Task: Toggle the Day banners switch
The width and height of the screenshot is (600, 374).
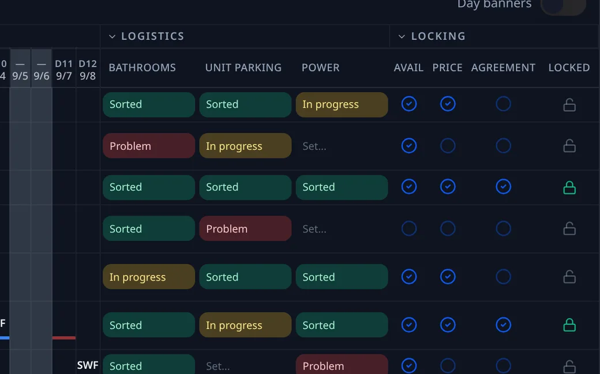Action: 563,5
